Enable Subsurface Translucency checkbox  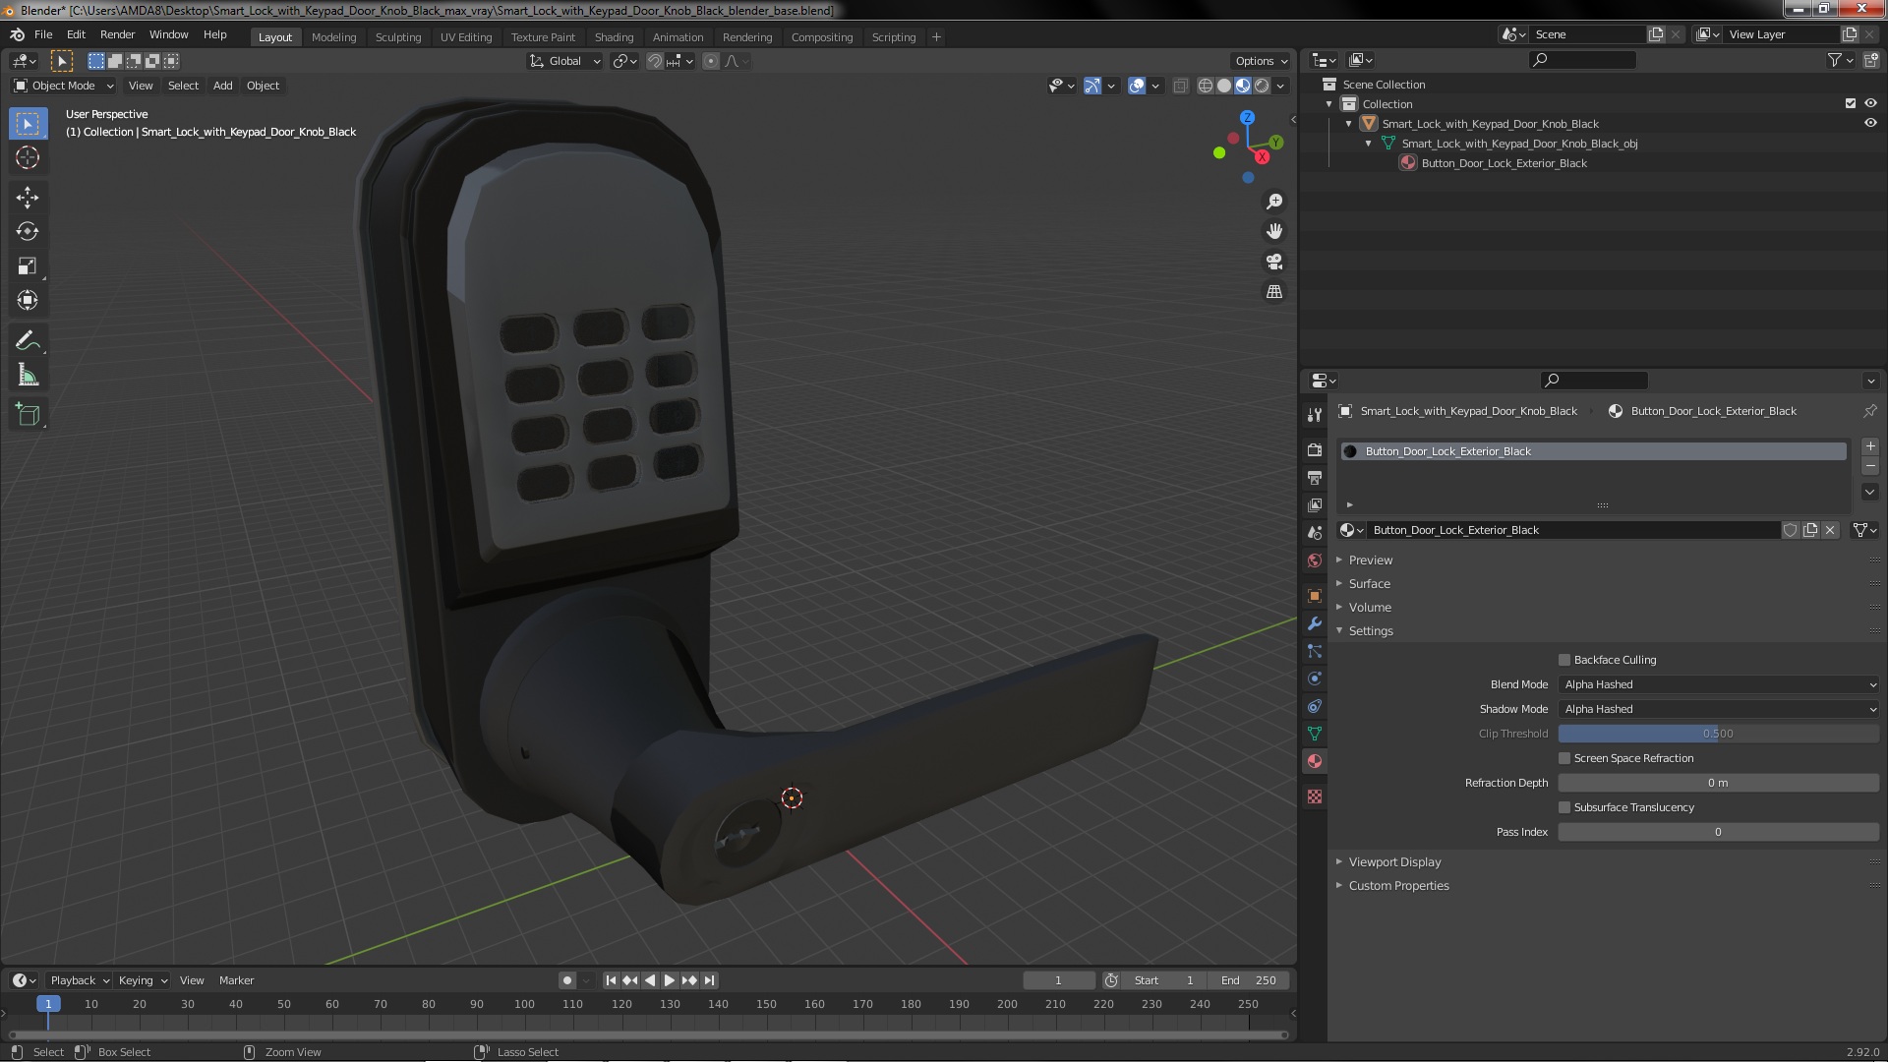(x=1564, y=807)
